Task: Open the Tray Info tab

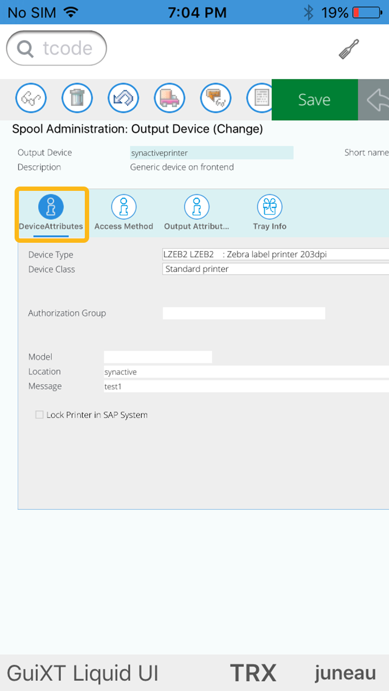Action: (x=270, y=214)
